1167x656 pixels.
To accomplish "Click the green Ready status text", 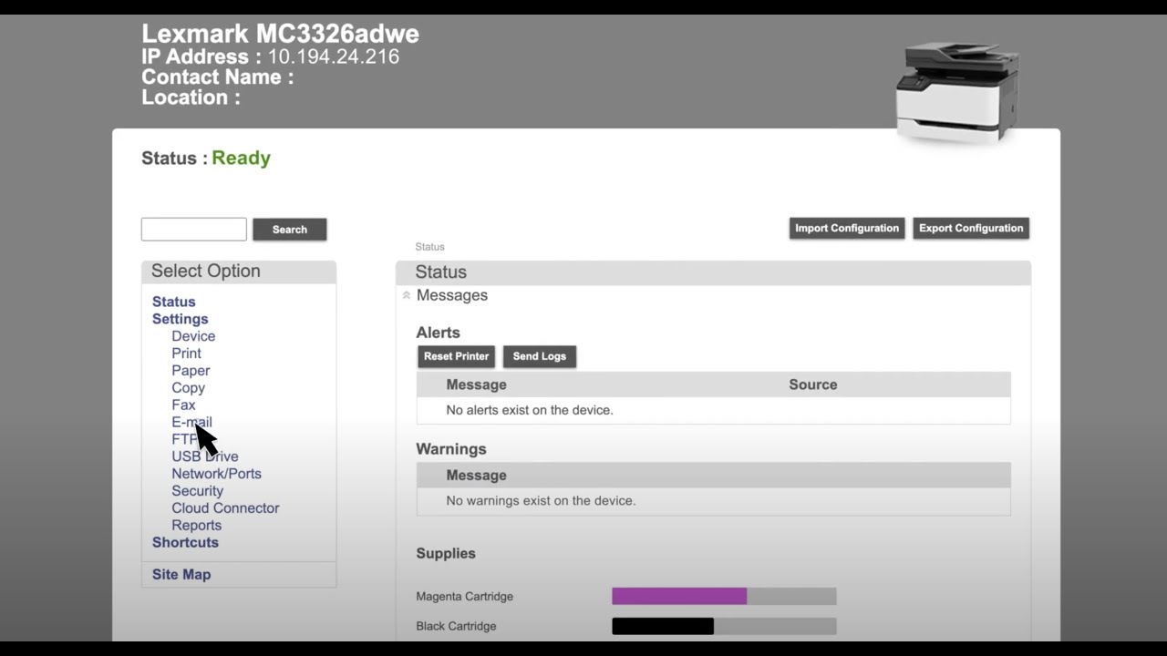I will [242, 158].
